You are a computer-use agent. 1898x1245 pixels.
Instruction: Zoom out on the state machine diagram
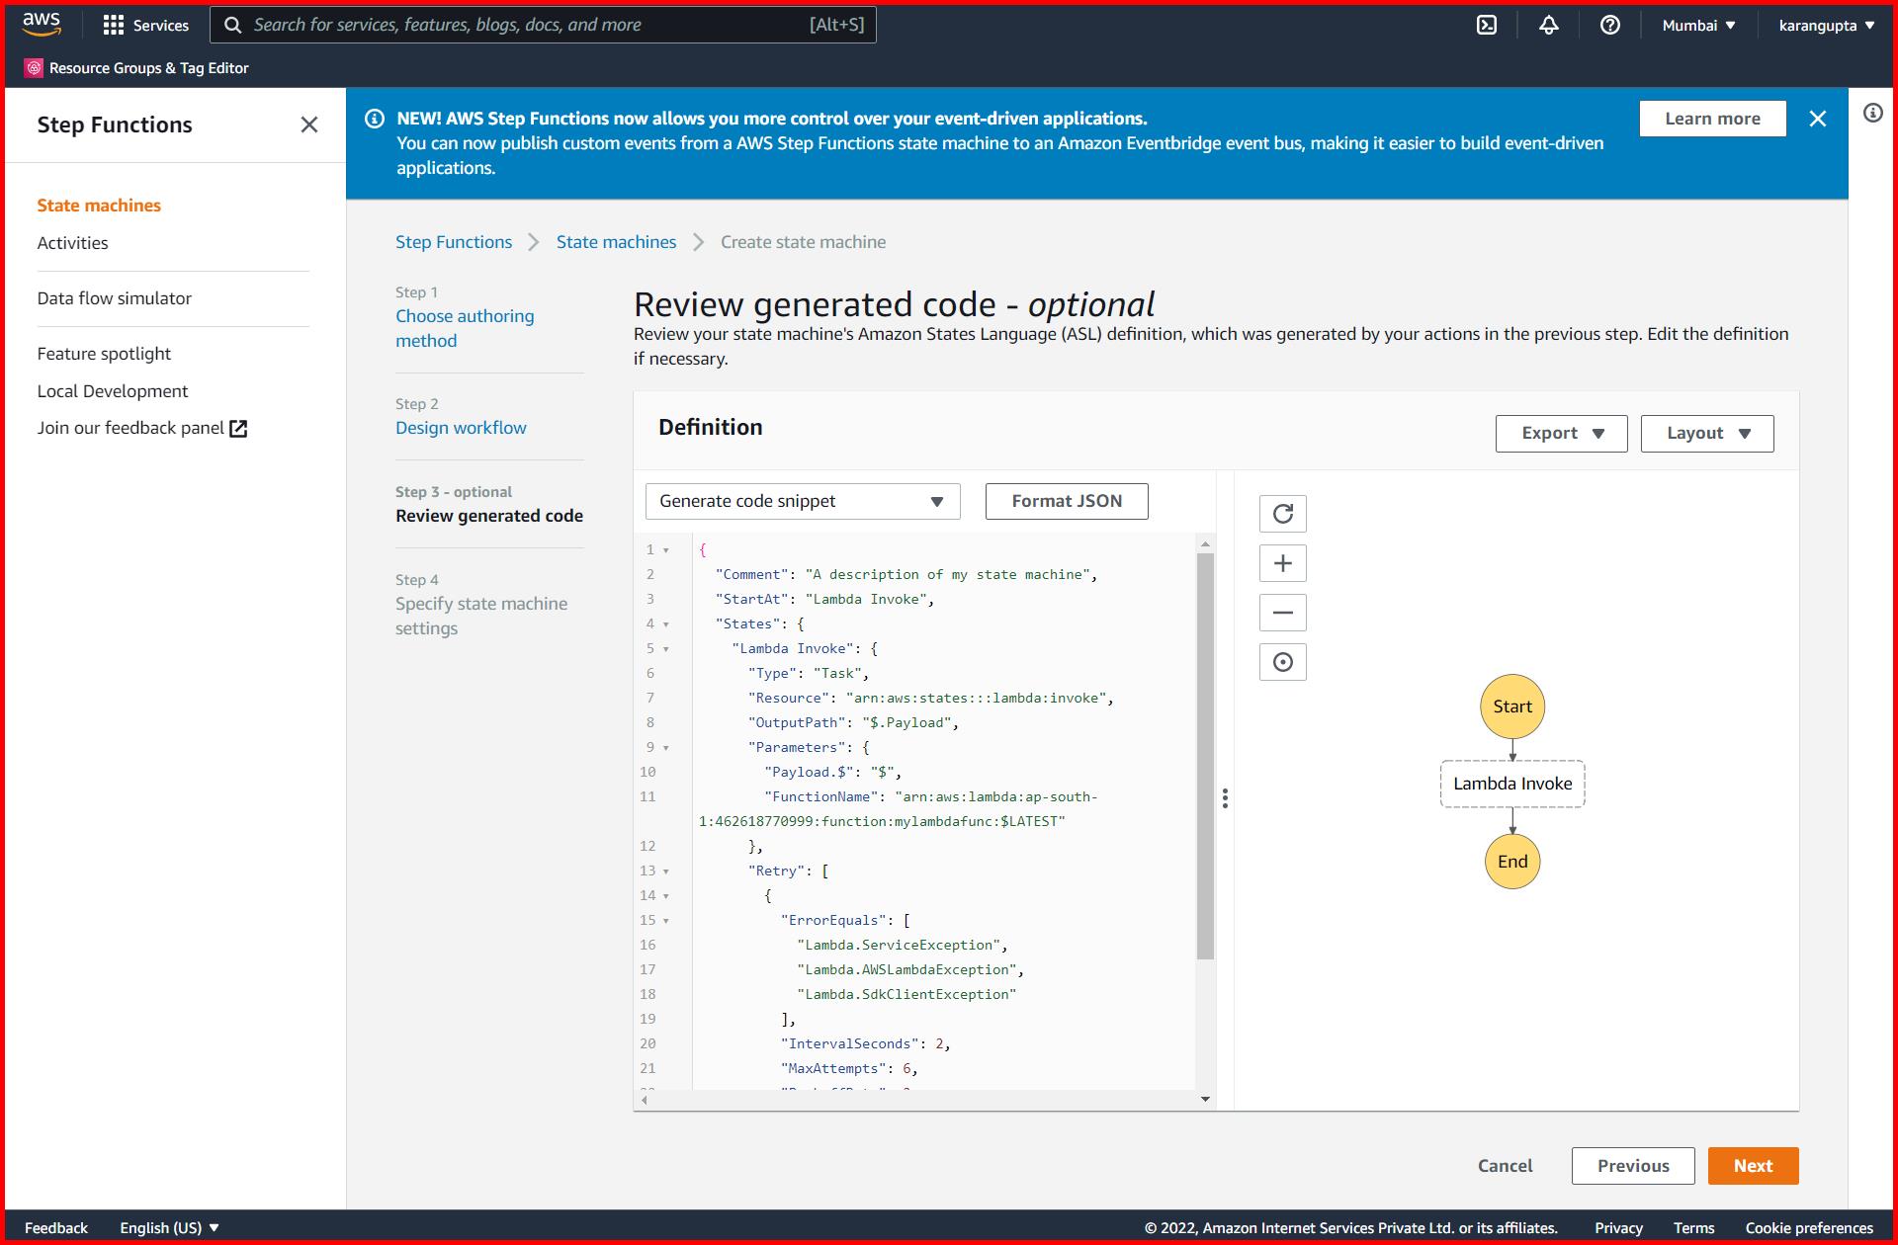tap(1282, 612)
